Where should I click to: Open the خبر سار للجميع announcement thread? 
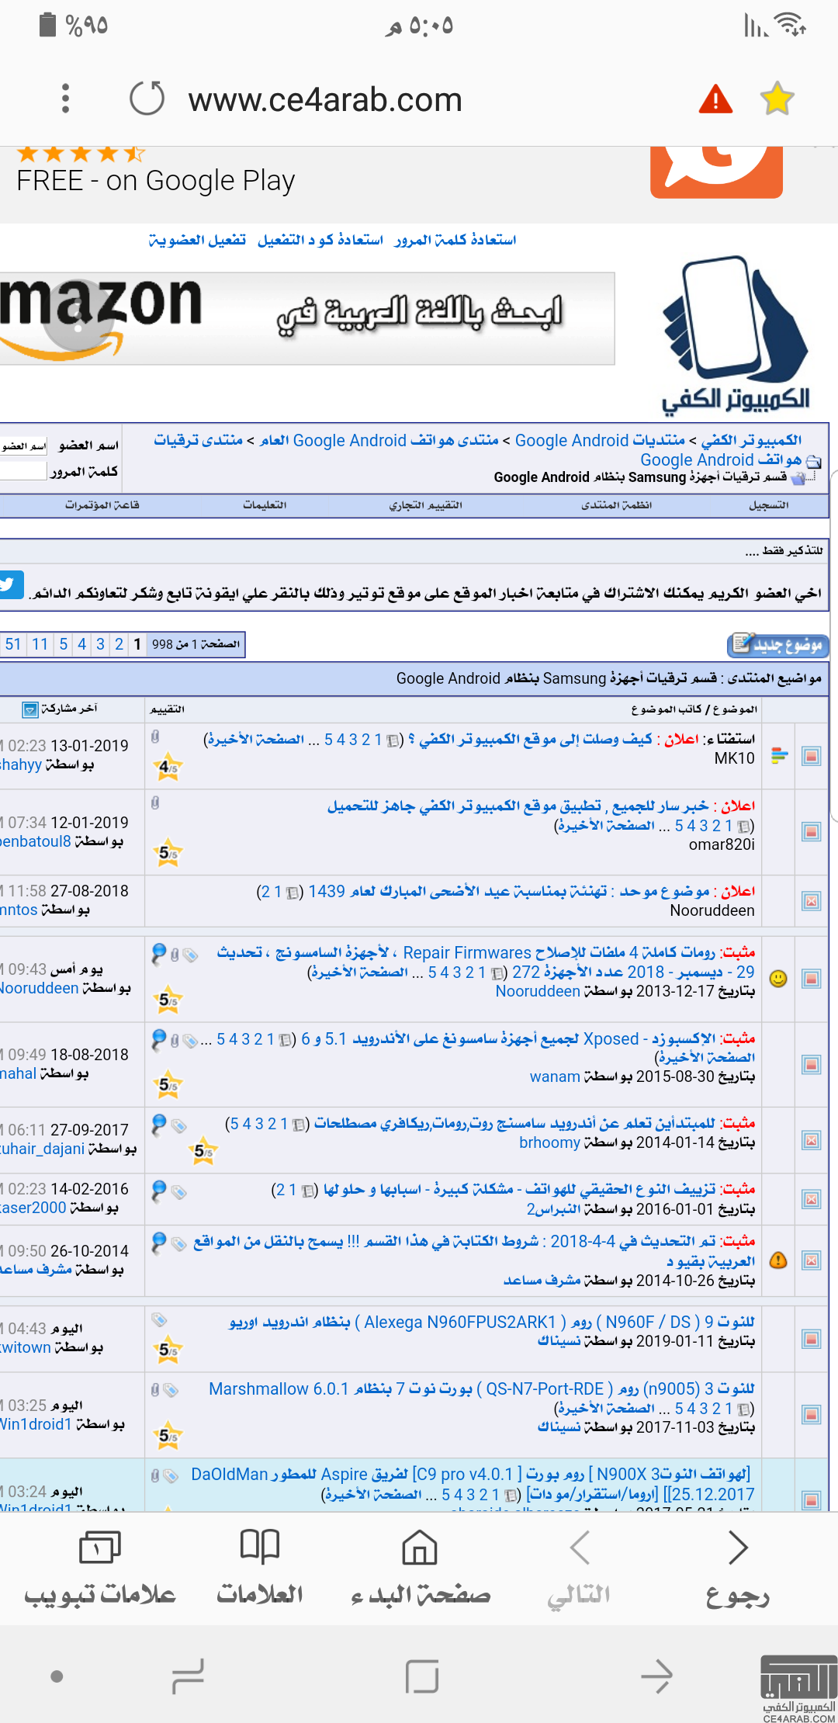tap(518, 806)
